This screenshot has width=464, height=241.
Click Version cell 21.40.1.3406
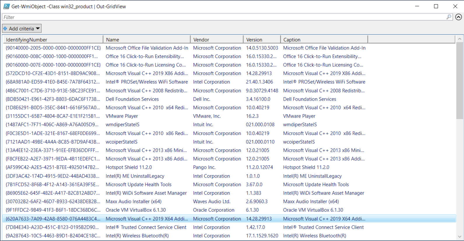tap(259, 82)
